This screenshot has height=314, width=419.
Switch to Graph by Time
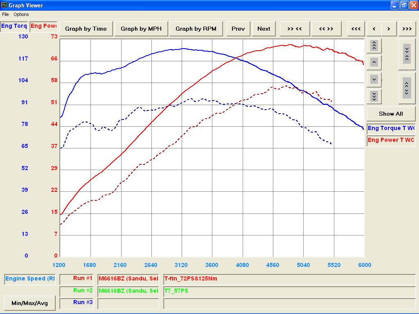[x=86, y=29]
